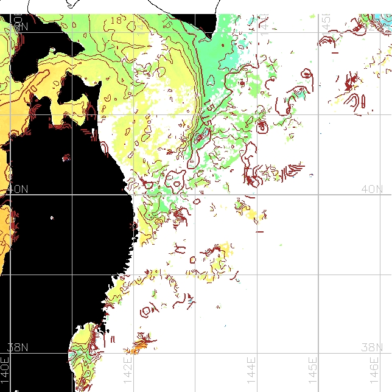The image size is (392, 392).
Task: Click the 38N label over the black land
Action: [18, 348]
